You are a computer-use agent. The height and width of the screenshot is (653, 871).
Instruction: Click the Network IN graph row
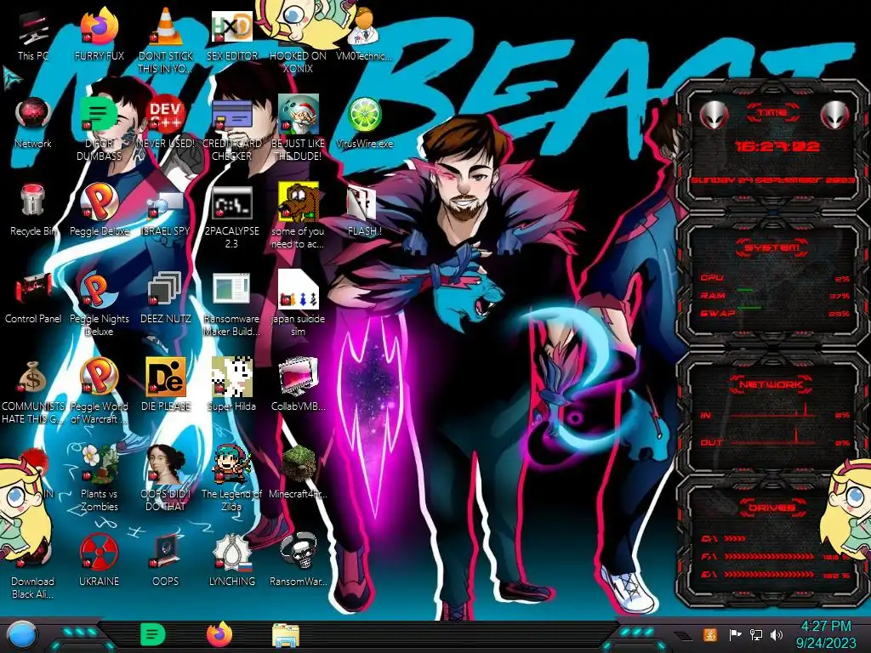pyautogui.click(x=774, y=412)
